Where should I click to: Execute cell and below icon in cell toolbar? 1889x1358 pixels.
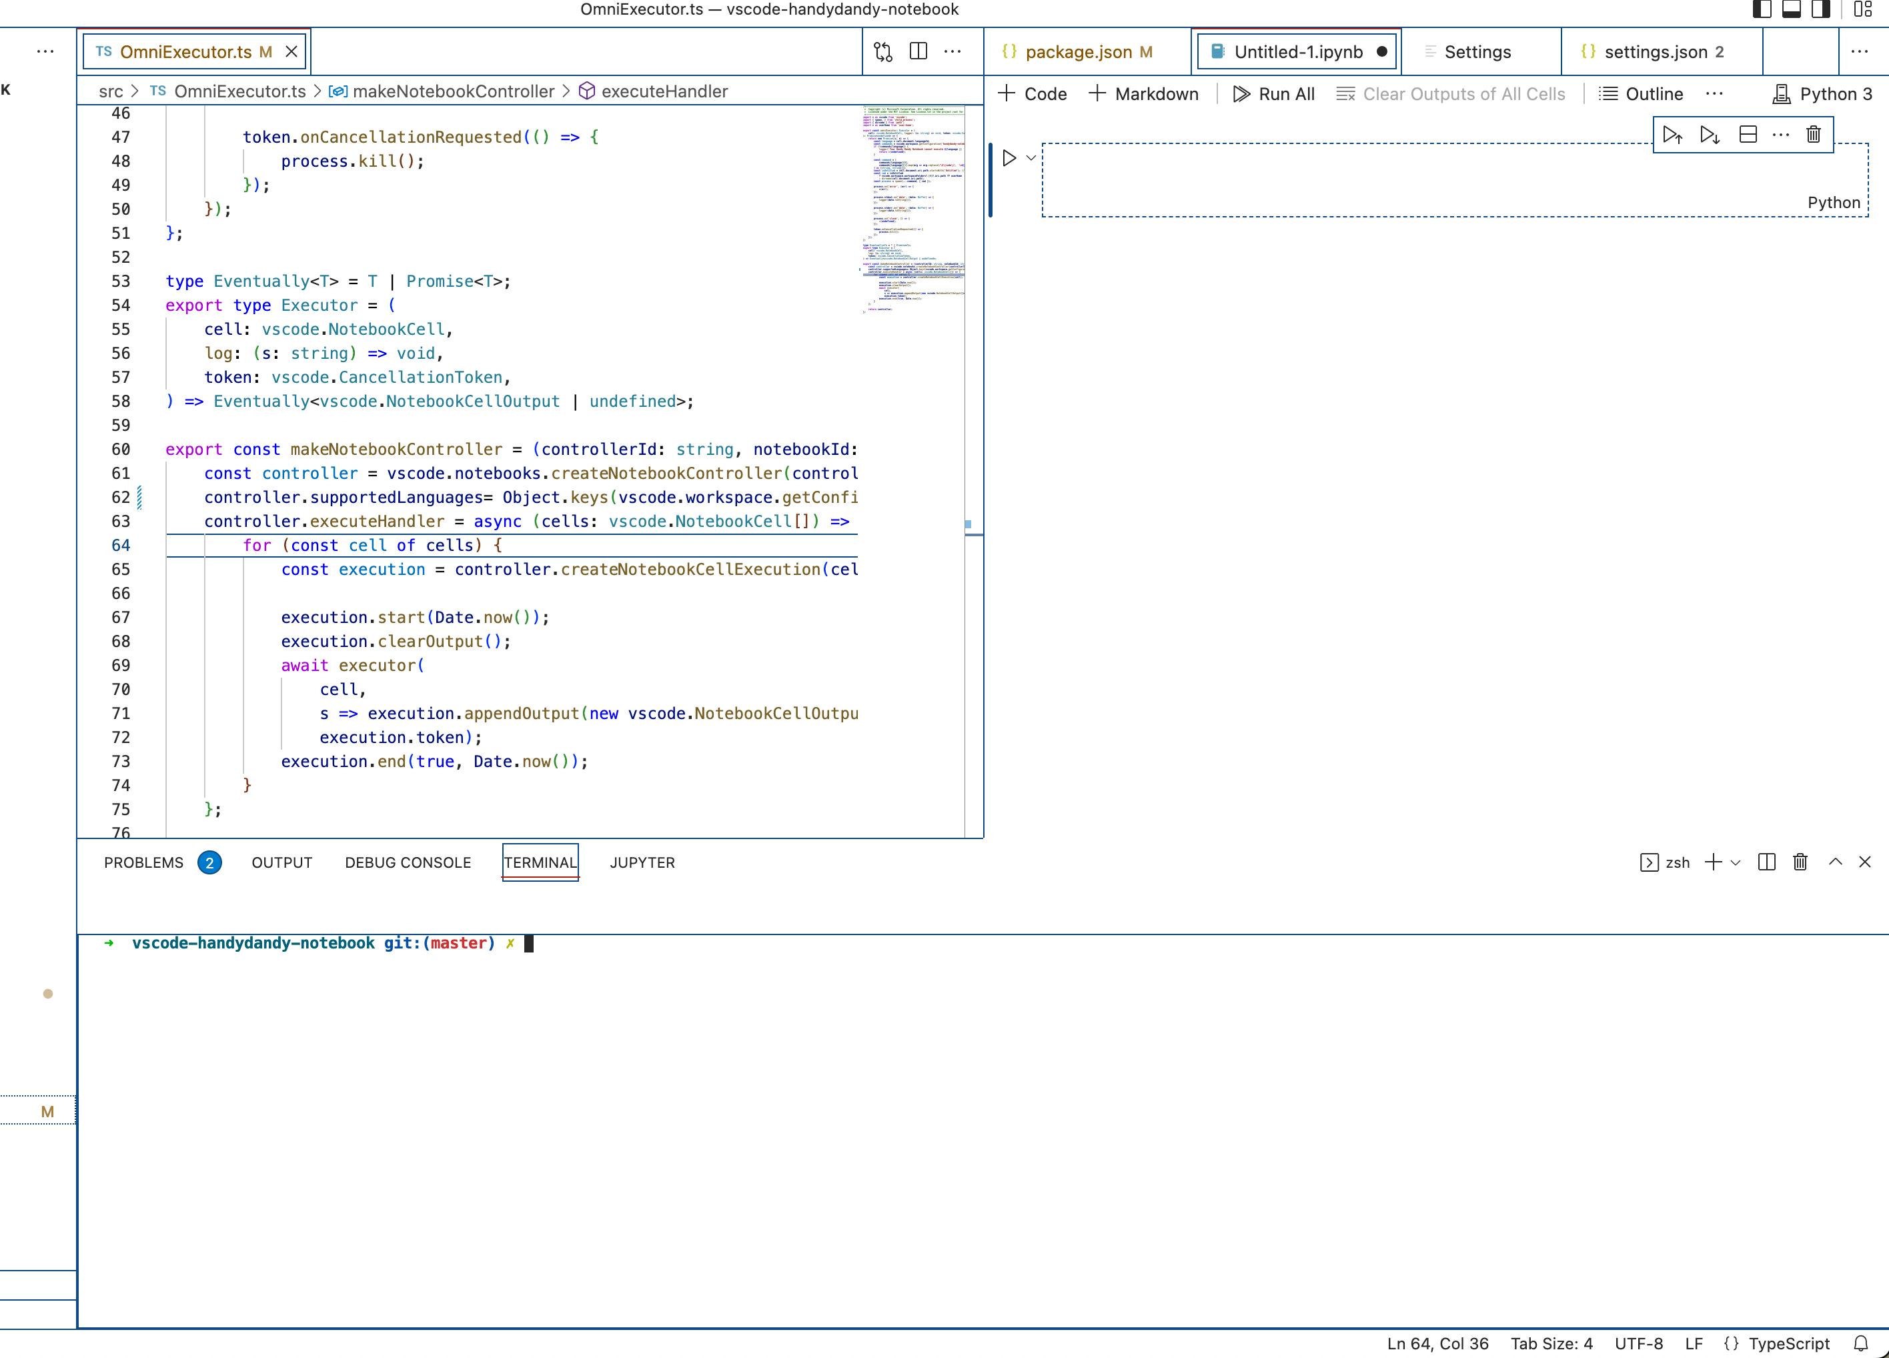click(1710, 135)
